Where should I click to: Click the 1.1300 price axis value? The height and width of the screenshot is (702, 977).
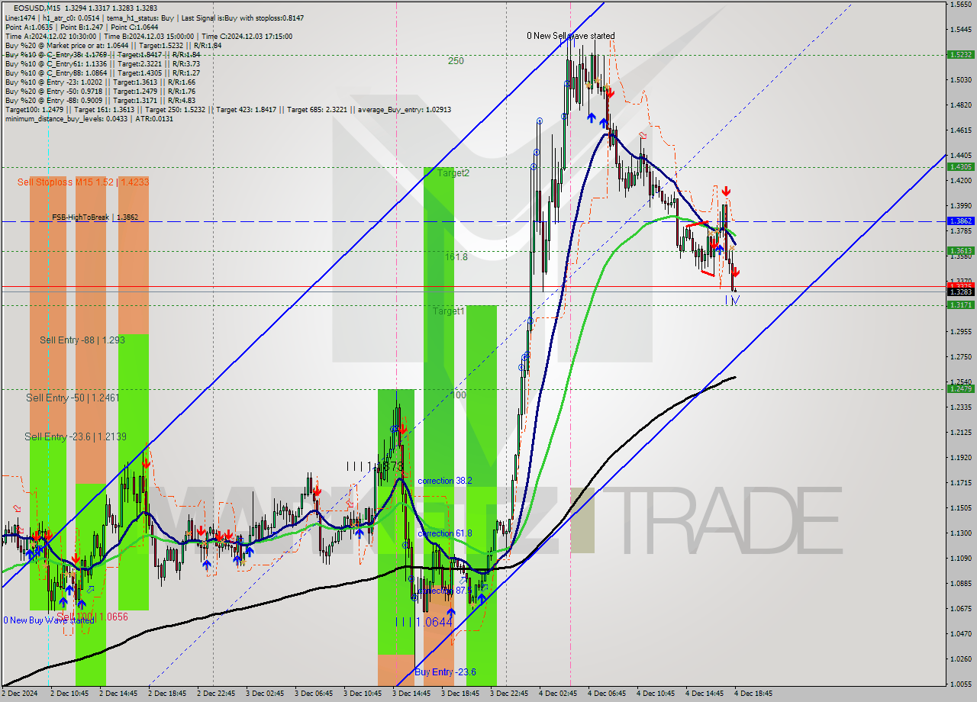959,533
